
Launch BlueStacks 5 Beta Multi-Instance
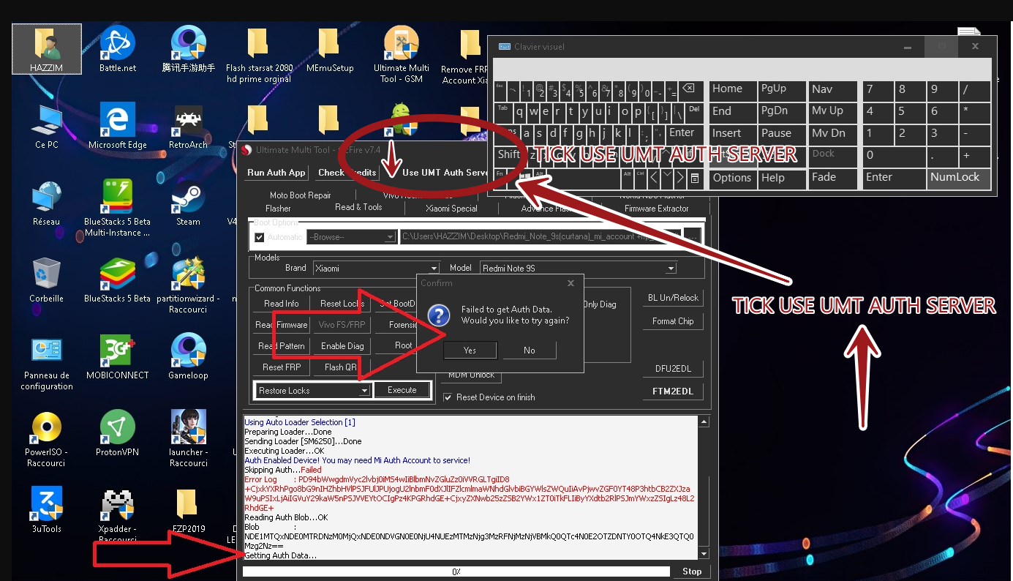tap(118, 209)
